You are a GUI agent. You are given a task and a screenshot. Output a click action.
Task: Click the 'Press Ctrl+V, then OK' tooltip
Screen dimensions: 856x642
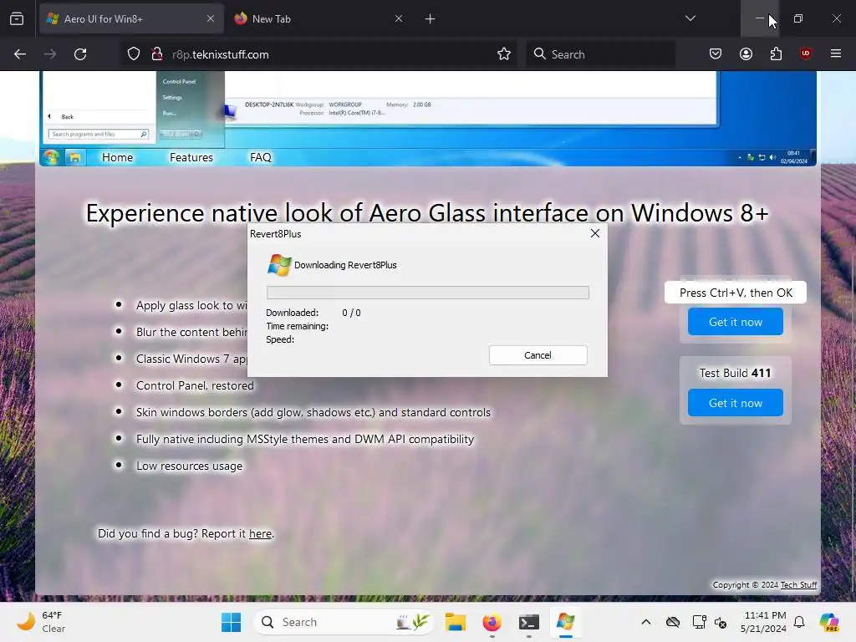736,293
